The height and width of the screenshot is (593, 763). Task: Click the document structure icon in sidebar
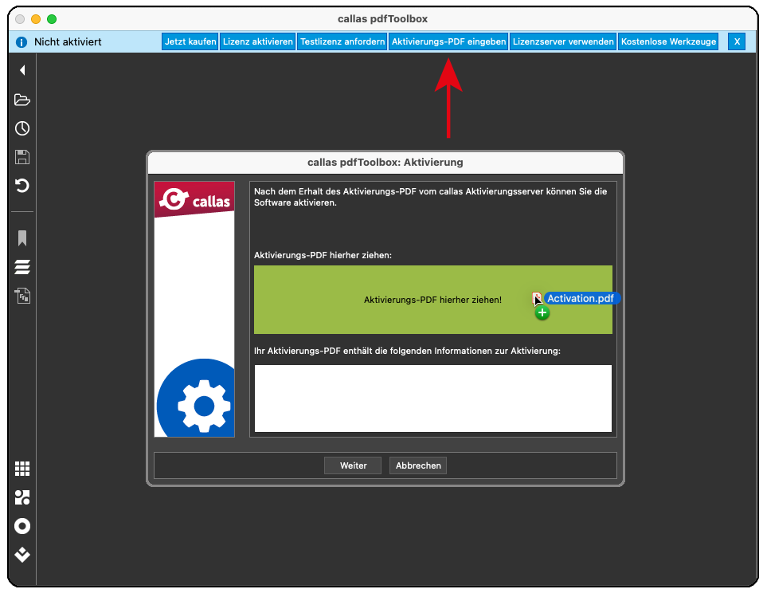point(22,296)
